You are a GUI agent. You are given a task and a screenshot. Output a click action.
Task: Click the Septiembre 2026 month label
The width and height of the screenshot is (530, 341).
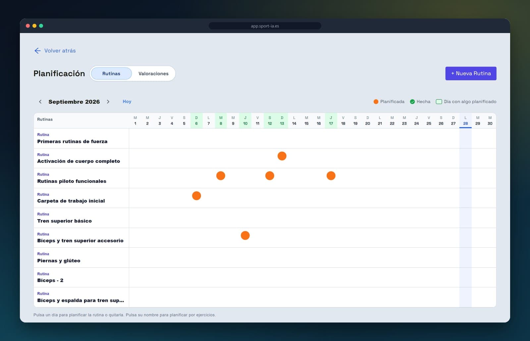coord(74,102)
